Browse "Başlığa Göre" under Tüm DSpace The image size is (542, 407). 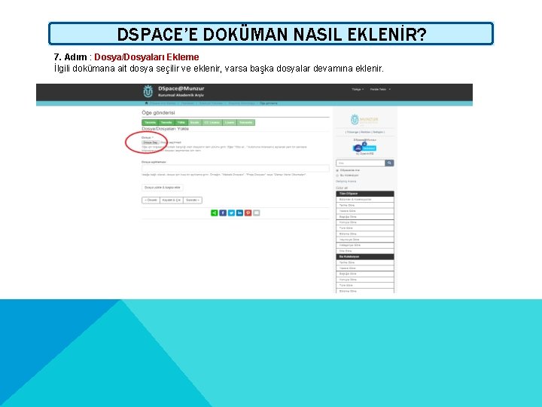click(364, 216)
